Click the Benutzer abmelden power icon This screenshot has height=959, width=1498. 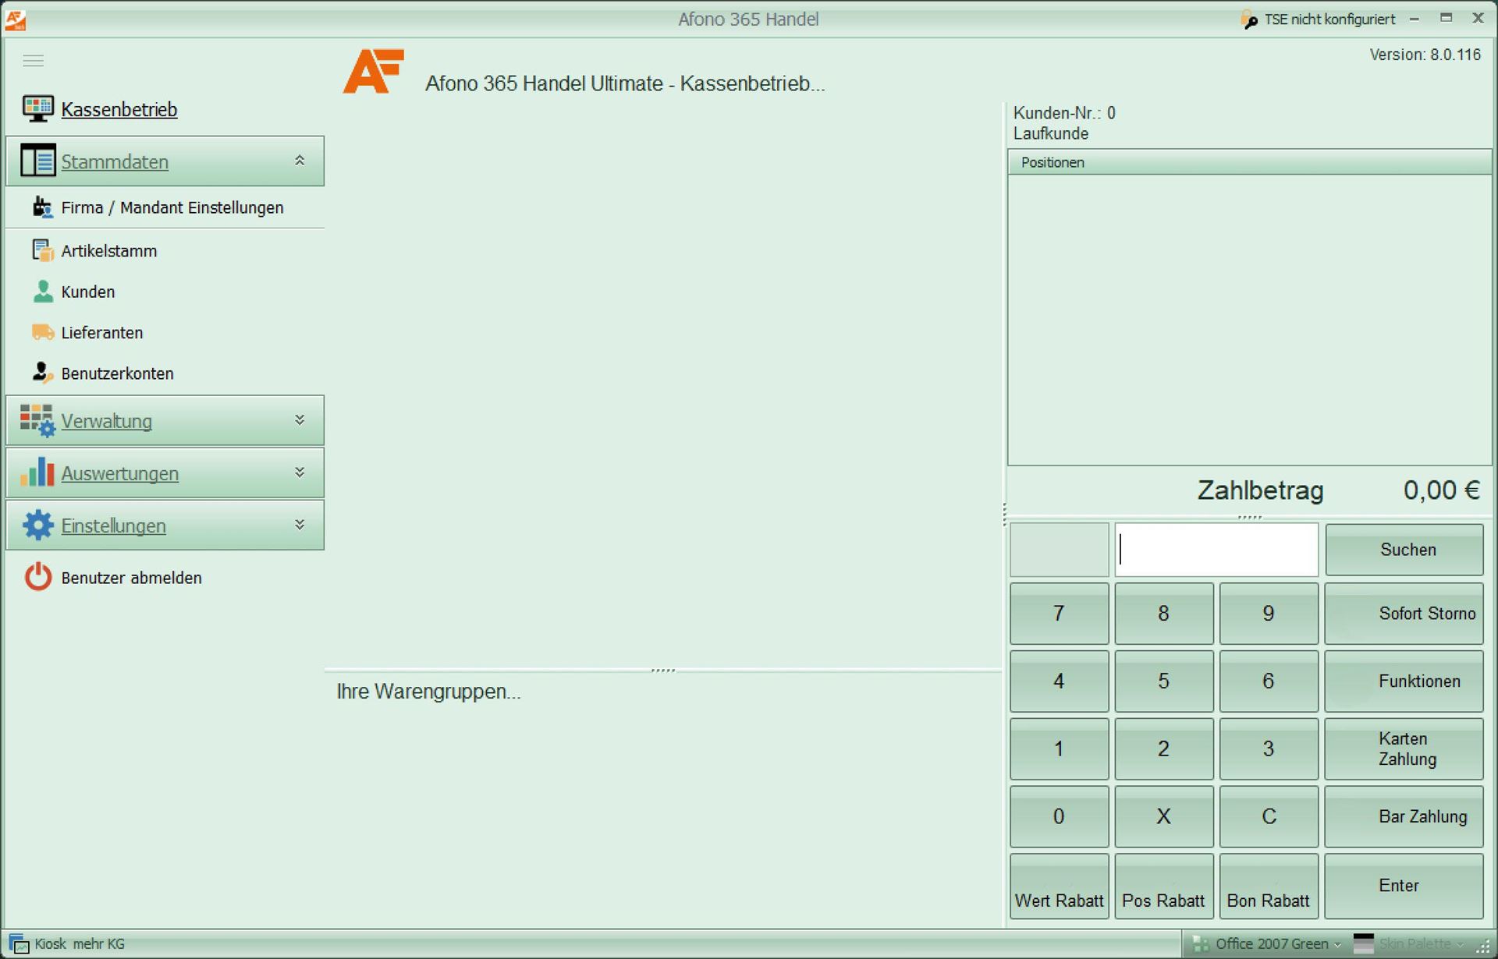click(x=37, y=577)
